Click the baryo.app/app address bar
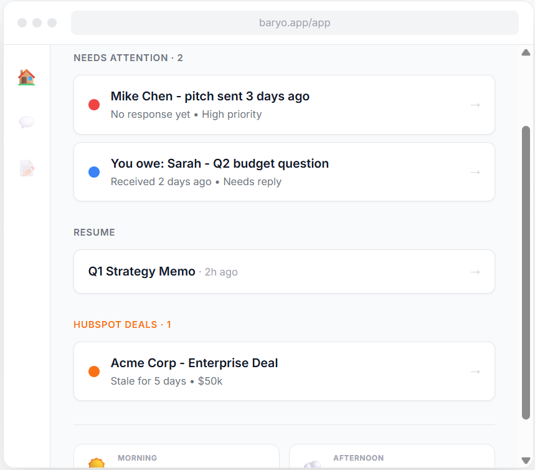Viewport: 535px width, 470px height. pyautogui.click(x=295, y=22)
